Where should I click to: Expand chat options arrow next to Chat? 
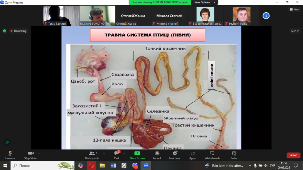coord(124,153)
